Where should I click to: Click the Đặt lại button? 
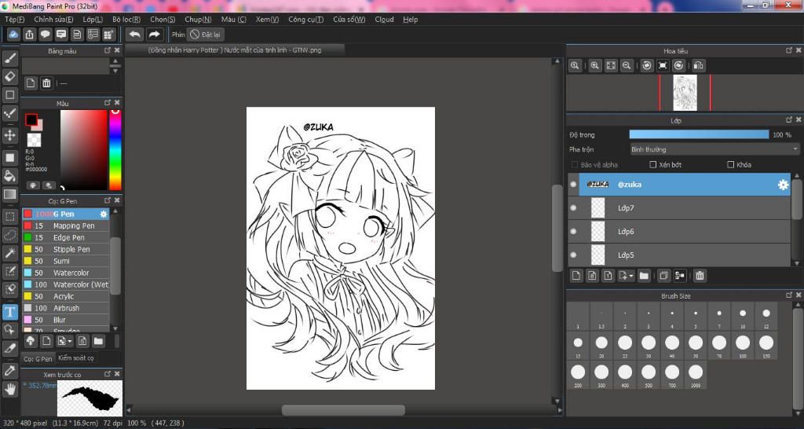click(x=205, y=35)
